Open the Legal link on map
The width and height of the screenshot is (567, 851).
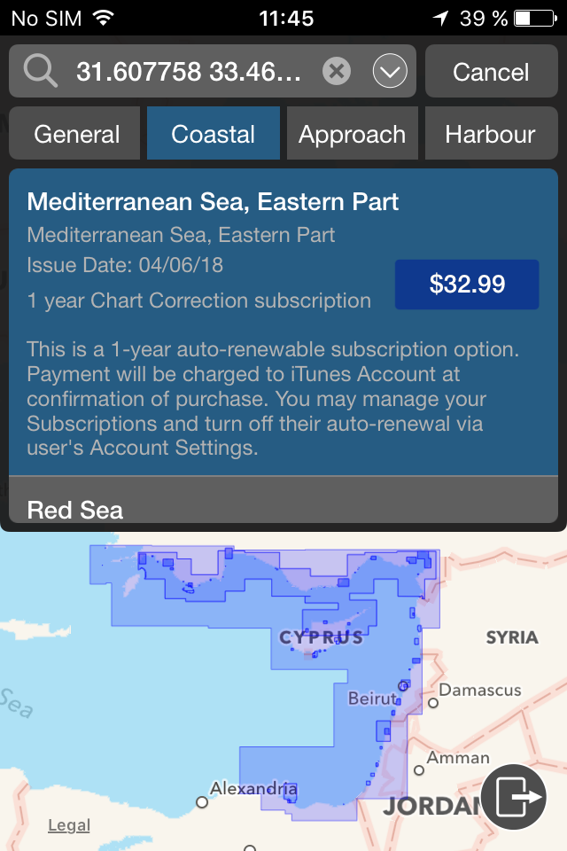pos(69,825)
